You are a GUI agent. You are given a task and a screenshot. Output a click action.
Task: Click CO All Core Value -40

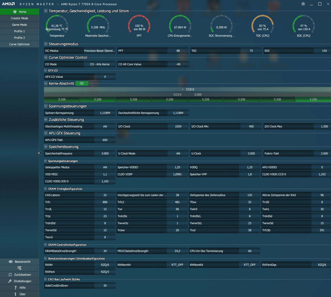click(178, 64)
